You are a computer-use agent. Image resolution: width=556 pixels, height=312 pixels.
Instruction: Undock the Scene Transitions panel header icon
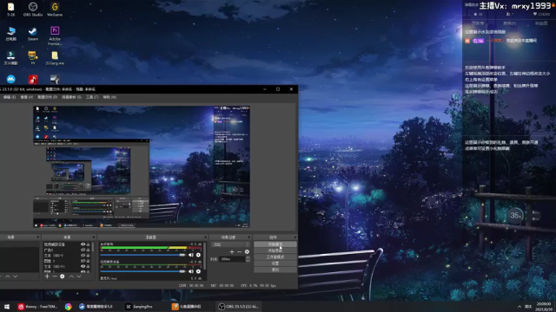[x=249, y=237]
